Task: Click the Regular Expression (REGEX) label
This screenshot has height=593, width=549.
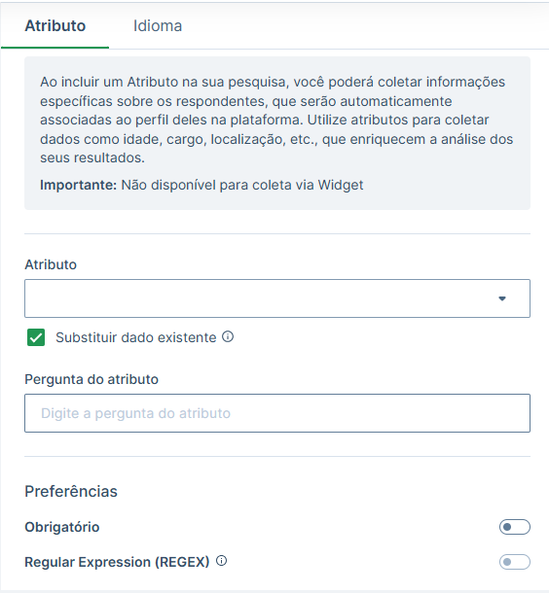Action: [x=117, y=562]
